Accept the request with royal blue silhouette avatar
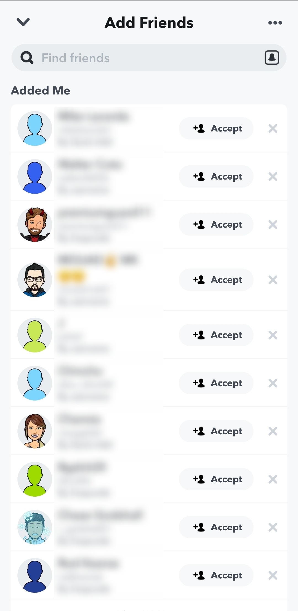298x611 pixels. (x=216, y=177)
